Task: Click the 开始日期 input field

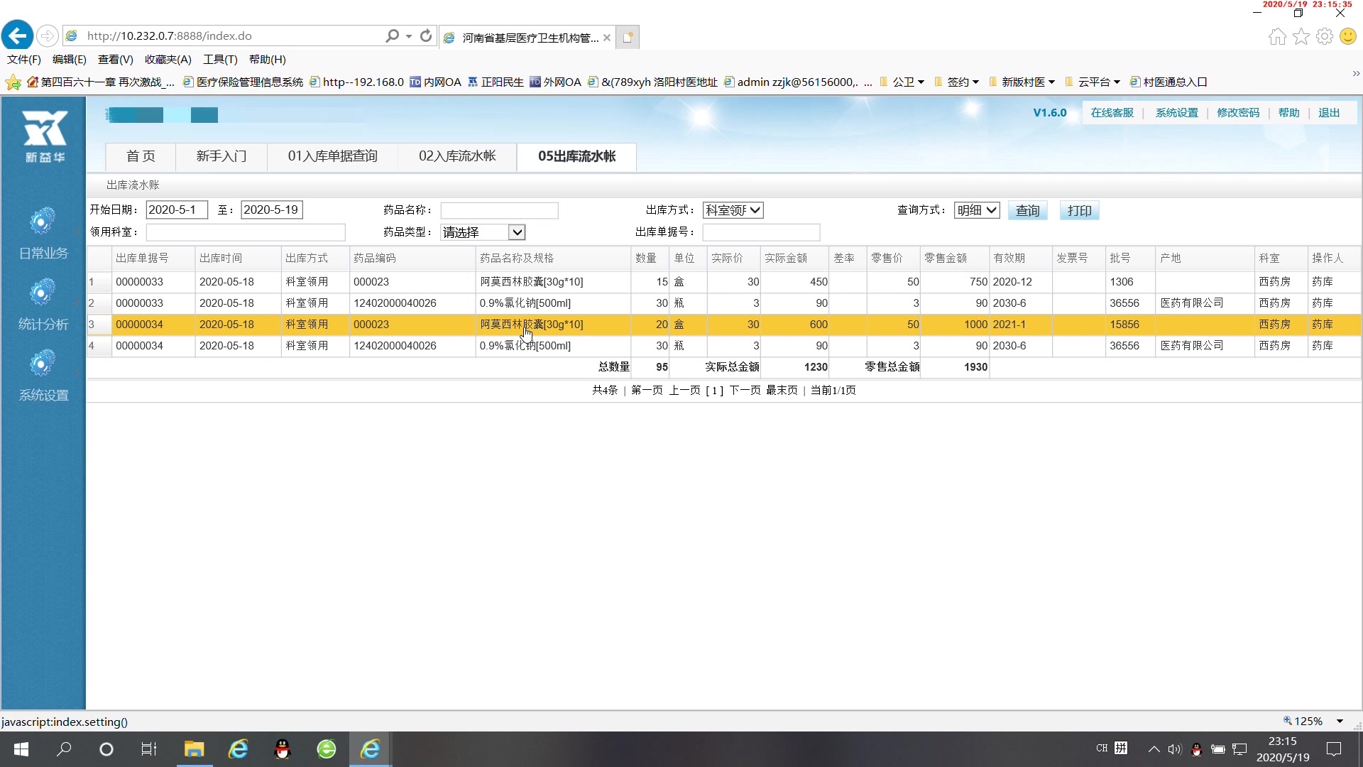Action: pyautogui.click(x=176, y=209)
